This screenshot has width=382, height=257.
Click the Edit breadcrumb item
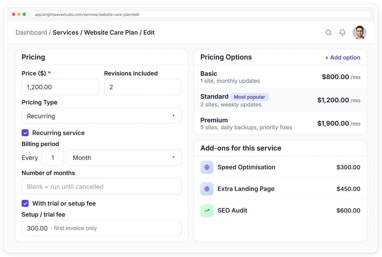click(x=149, y=33)
